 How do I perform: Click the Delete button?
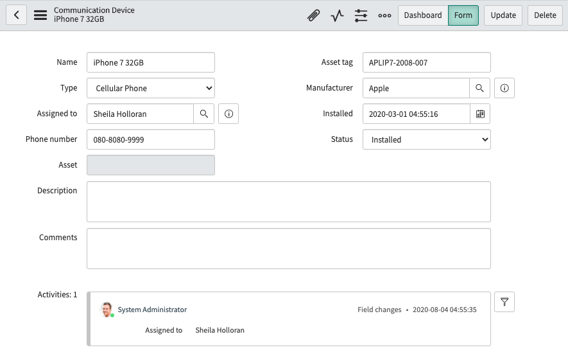coord(545,15)
